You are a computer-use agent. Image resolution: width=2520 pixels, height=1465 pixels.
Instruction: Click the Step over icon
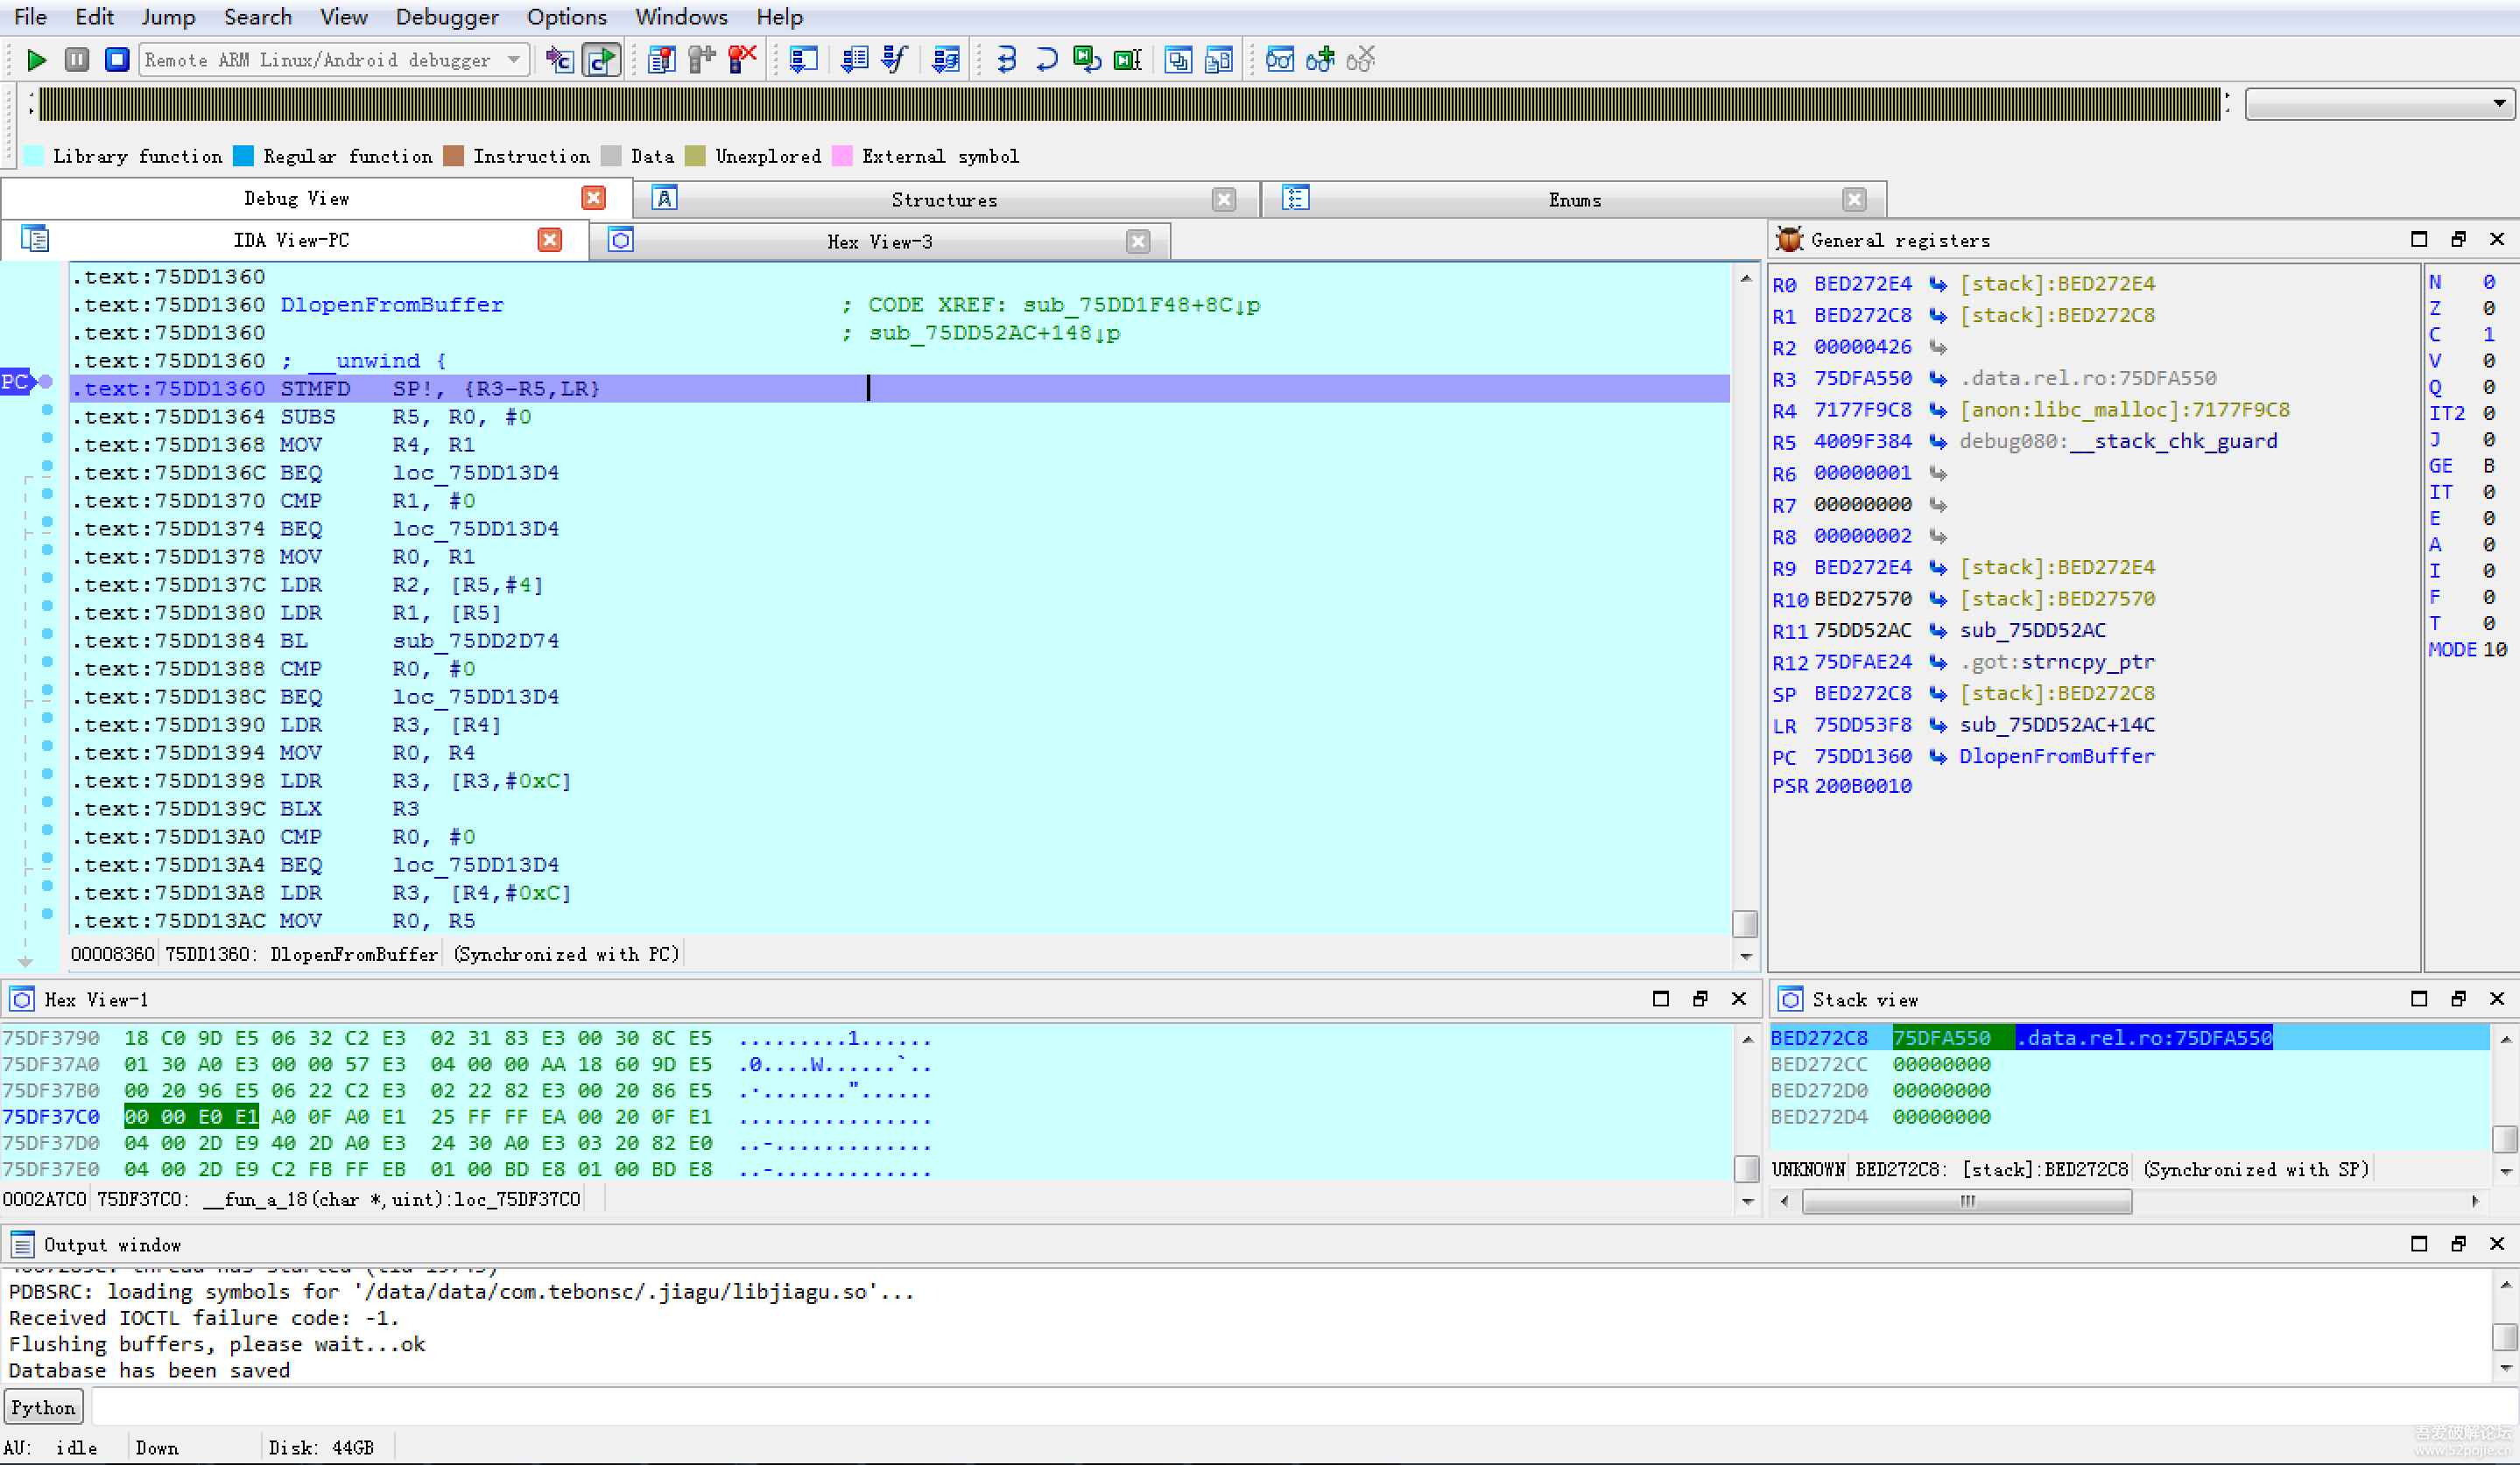point(1046,60)
